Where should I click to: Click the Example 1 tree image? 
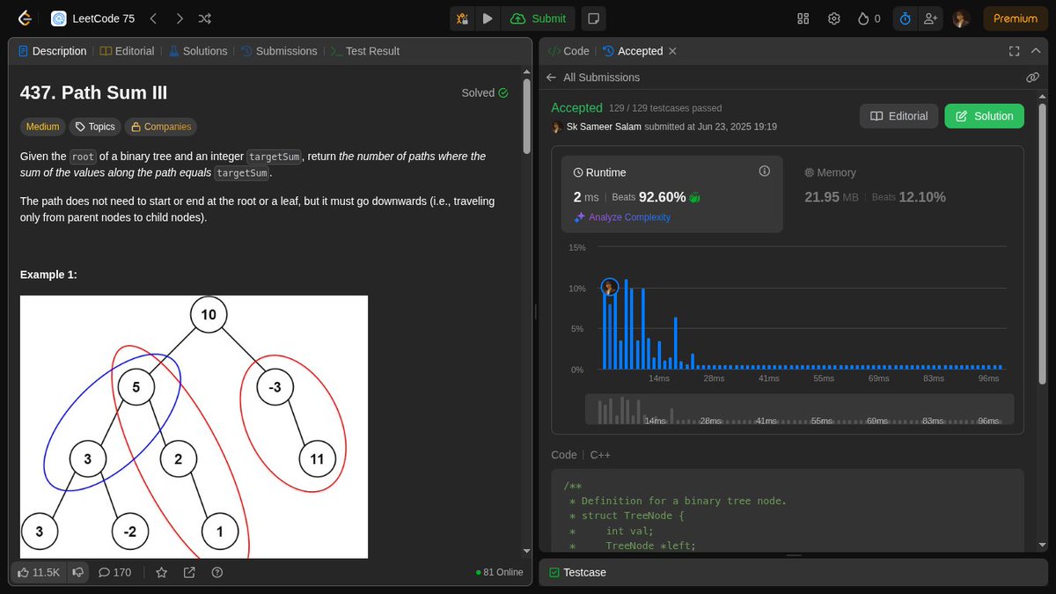click(x=194, y=427)
